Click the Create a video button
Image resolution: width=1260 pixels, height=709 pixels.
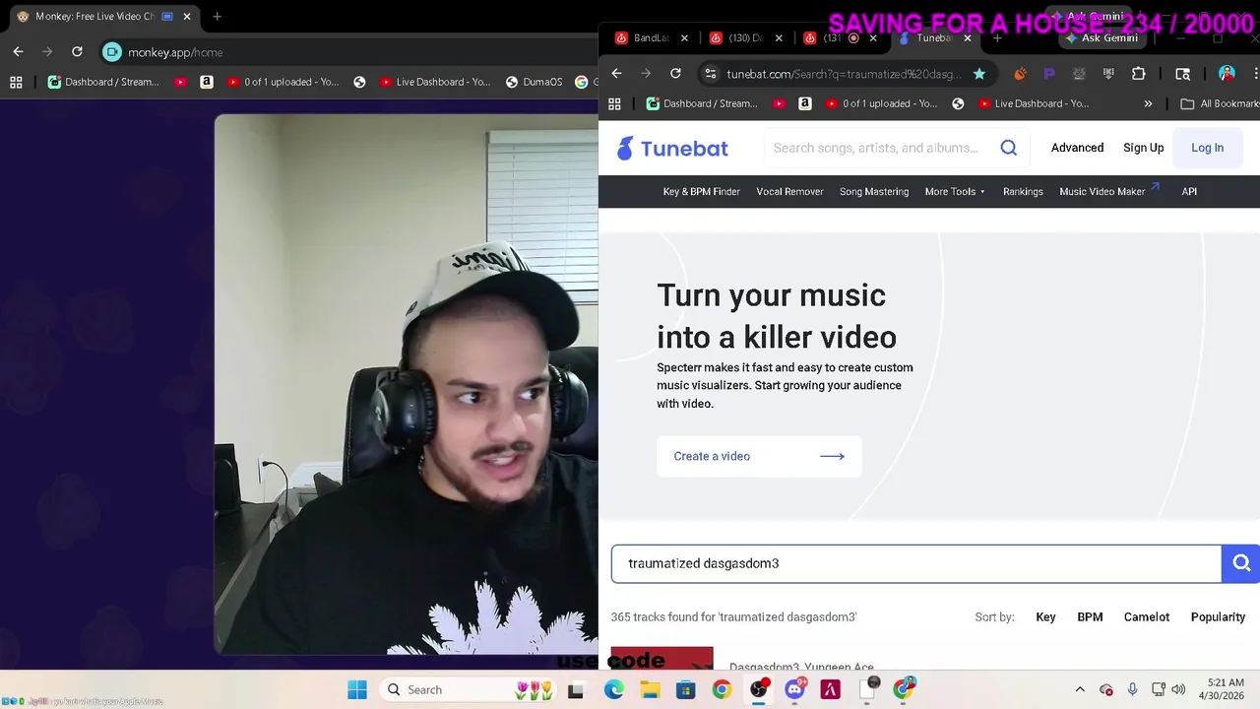point(759,456)
